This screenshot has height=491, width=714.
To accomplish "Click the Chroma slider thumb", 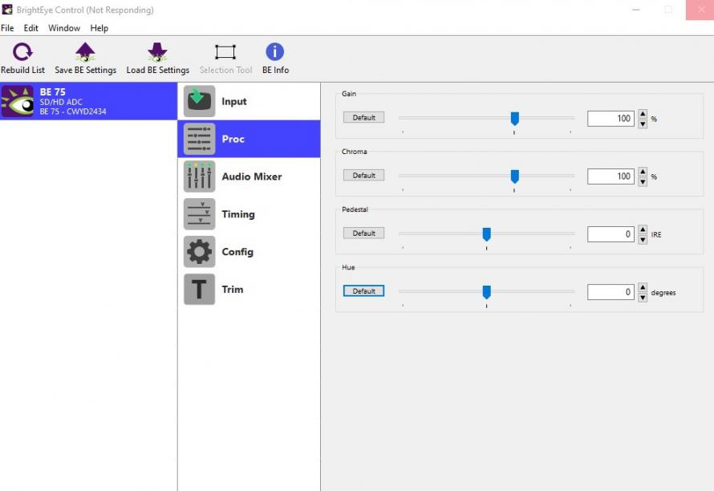I will point(514,177).
